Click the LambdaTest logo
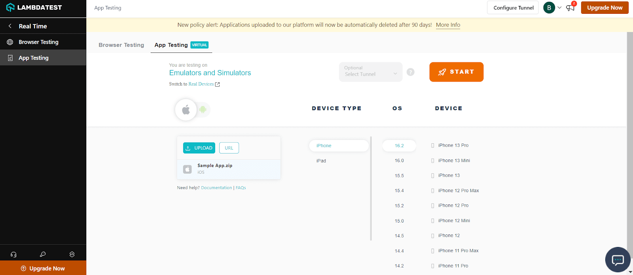Viewport: 633px width, 275px height. click(x=34, y=7)
